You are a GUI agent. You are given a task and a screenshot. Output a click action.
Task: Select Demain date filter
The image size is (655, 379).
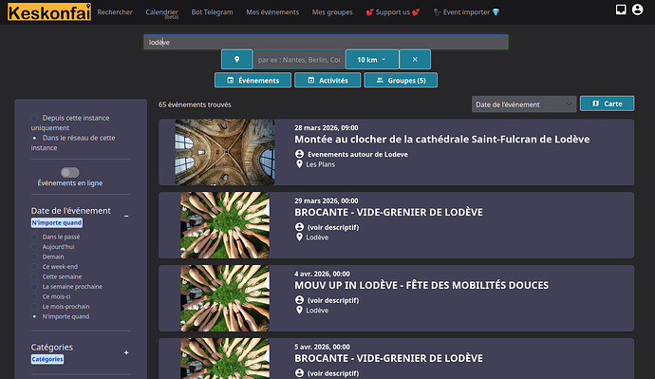(35, 257)
